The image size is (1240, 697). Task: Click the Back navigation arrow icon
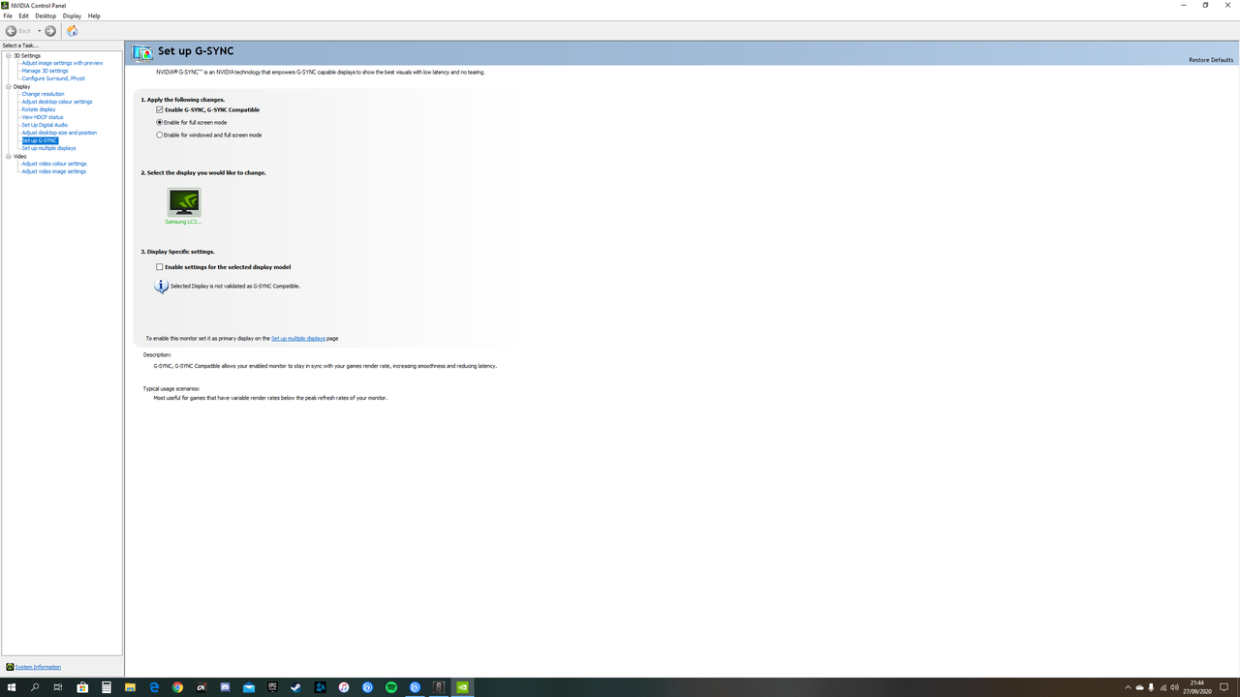pos(11,31)
